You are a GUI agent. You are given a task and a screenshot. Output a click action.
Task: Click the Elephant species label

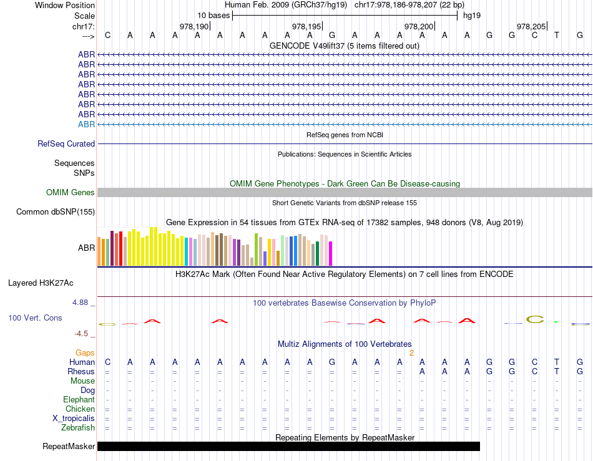point(79,400)
